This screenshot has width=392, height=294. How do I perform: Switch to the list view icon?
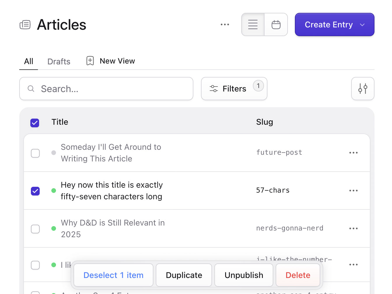[x=253, y=24]
